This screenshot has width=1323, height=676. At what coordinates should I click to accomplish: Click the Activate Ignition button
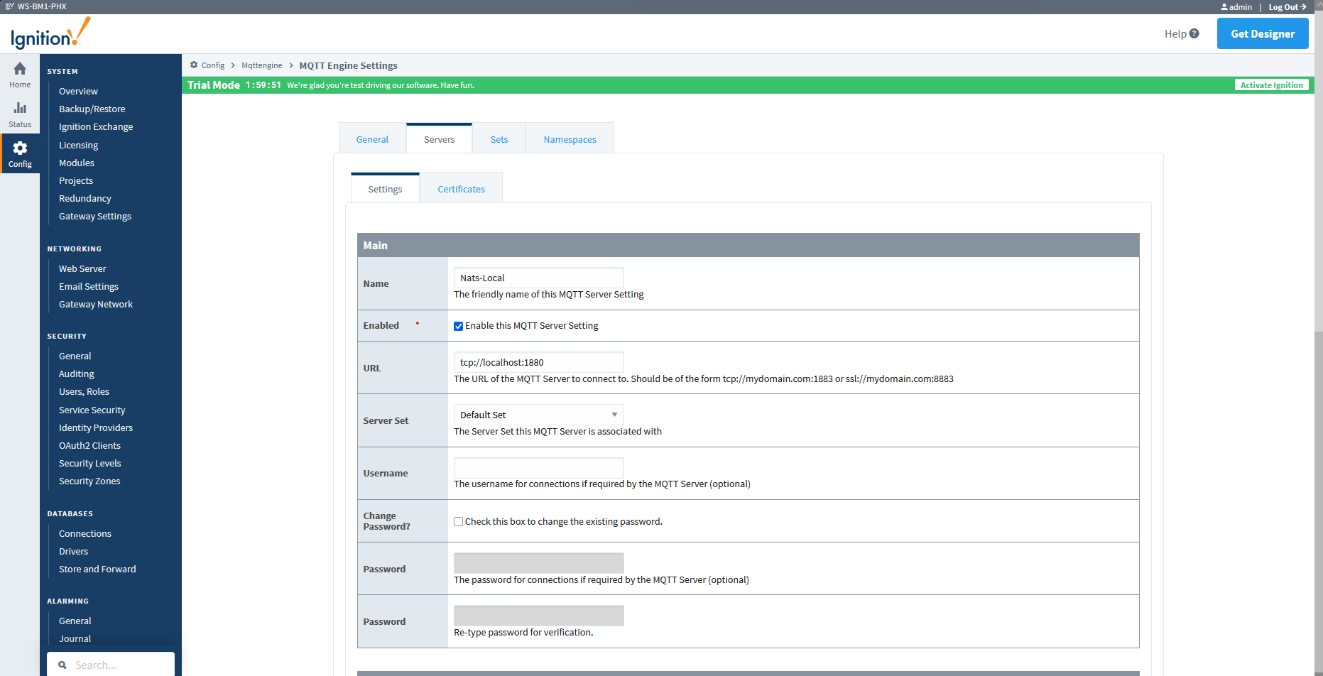pos(1271,85)
